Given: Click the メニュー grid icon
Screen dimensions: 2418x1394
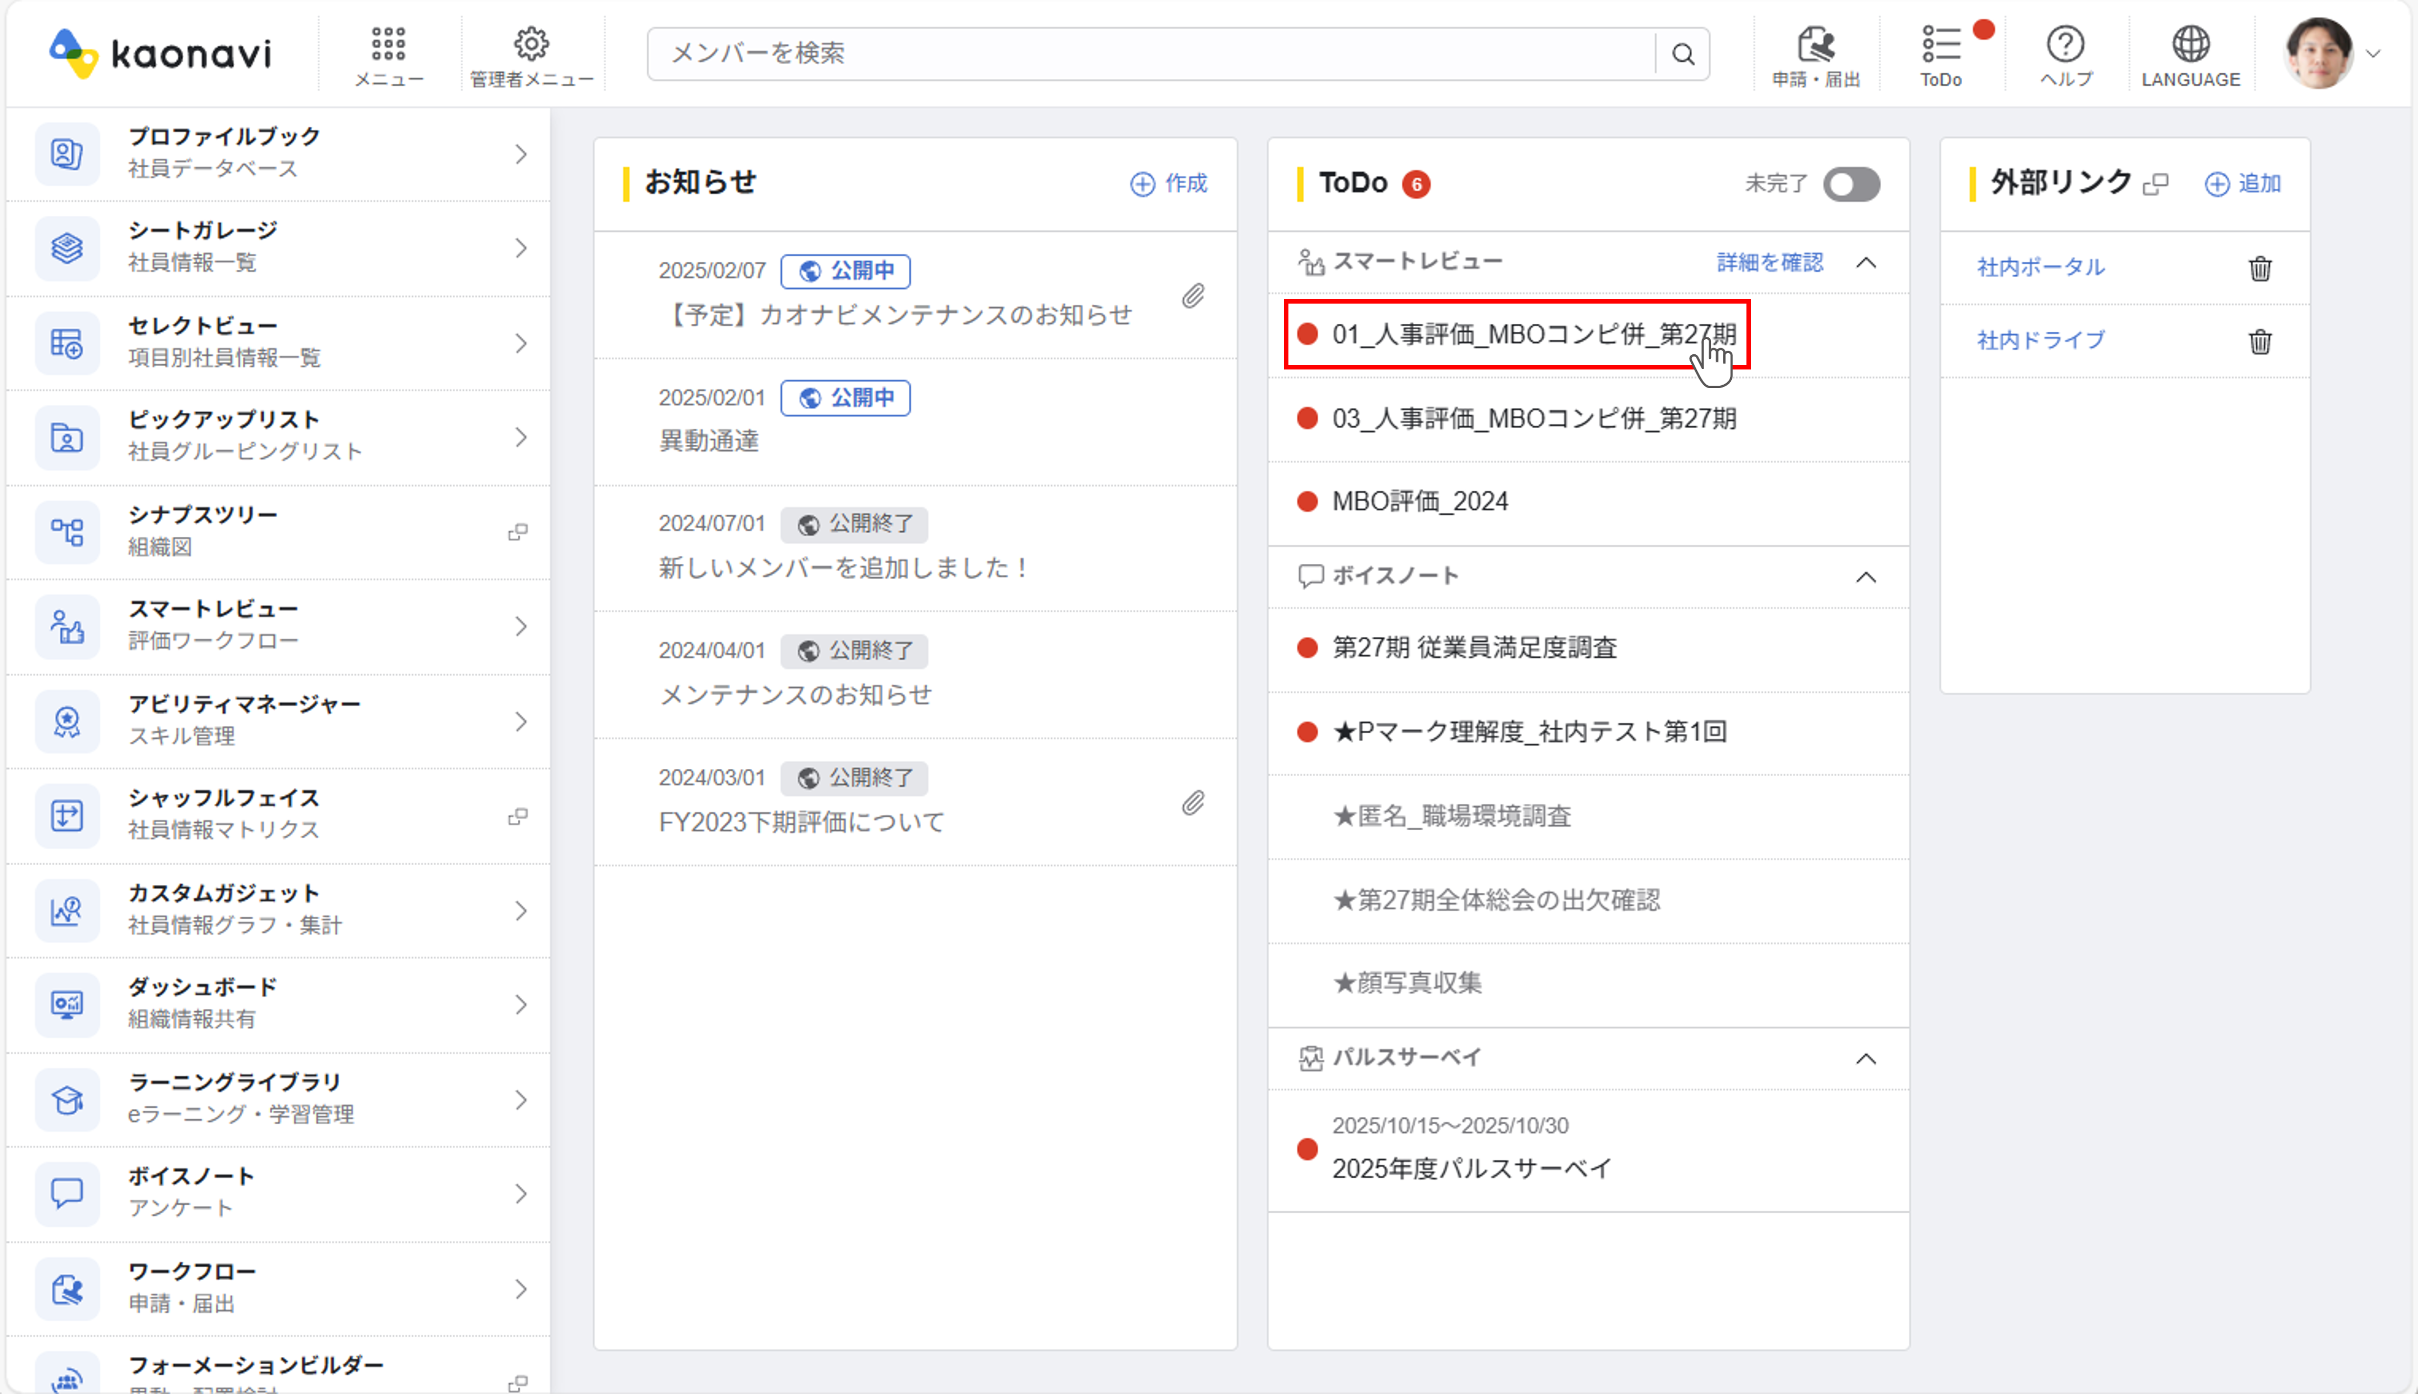Looking at the screenshot, I should (388, 45).
